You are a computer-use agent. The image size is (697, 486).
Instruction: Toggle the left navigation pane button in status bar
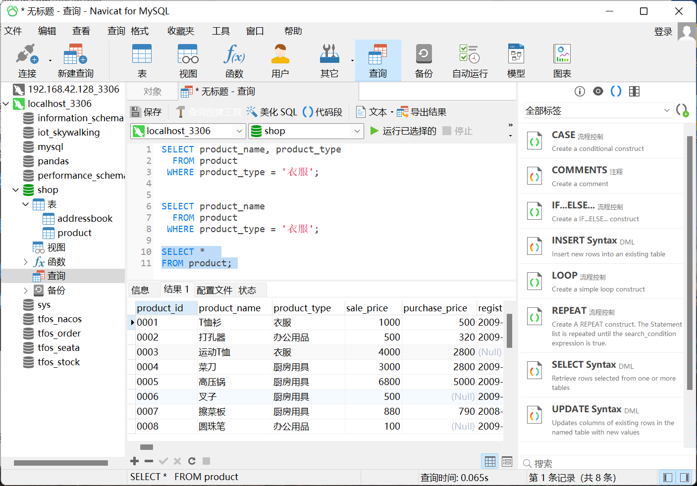pos(668,478)
